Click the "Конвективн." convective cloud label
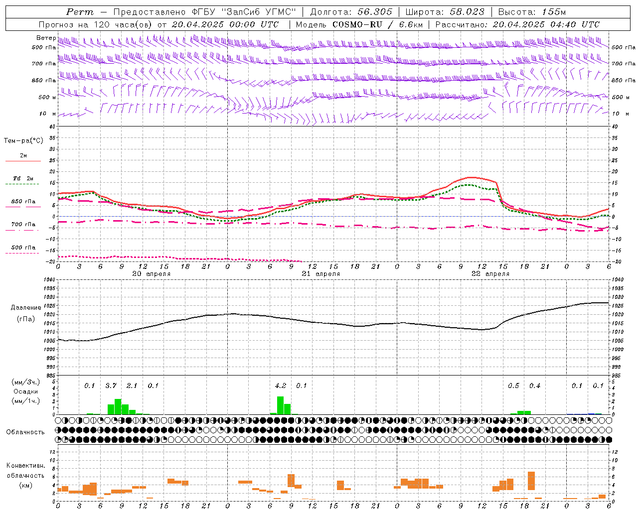This screenshot has height=510, width=638. tap(25, 466)
